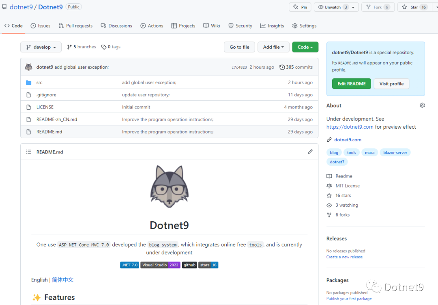Click the eye icon beside 3 watching
The height and width of the screenshot is (305, 438).
pos(329,205)
